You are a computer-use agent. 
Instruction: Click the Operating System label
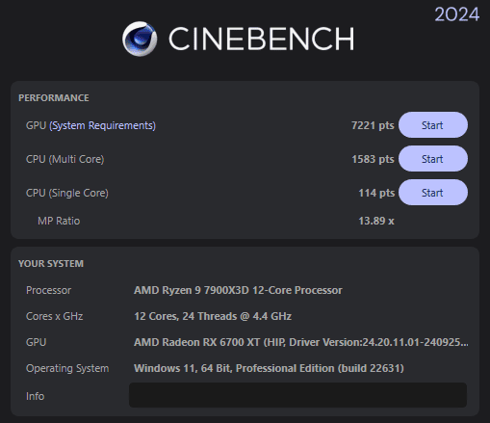pyautogui.click(x=67, y=368)
